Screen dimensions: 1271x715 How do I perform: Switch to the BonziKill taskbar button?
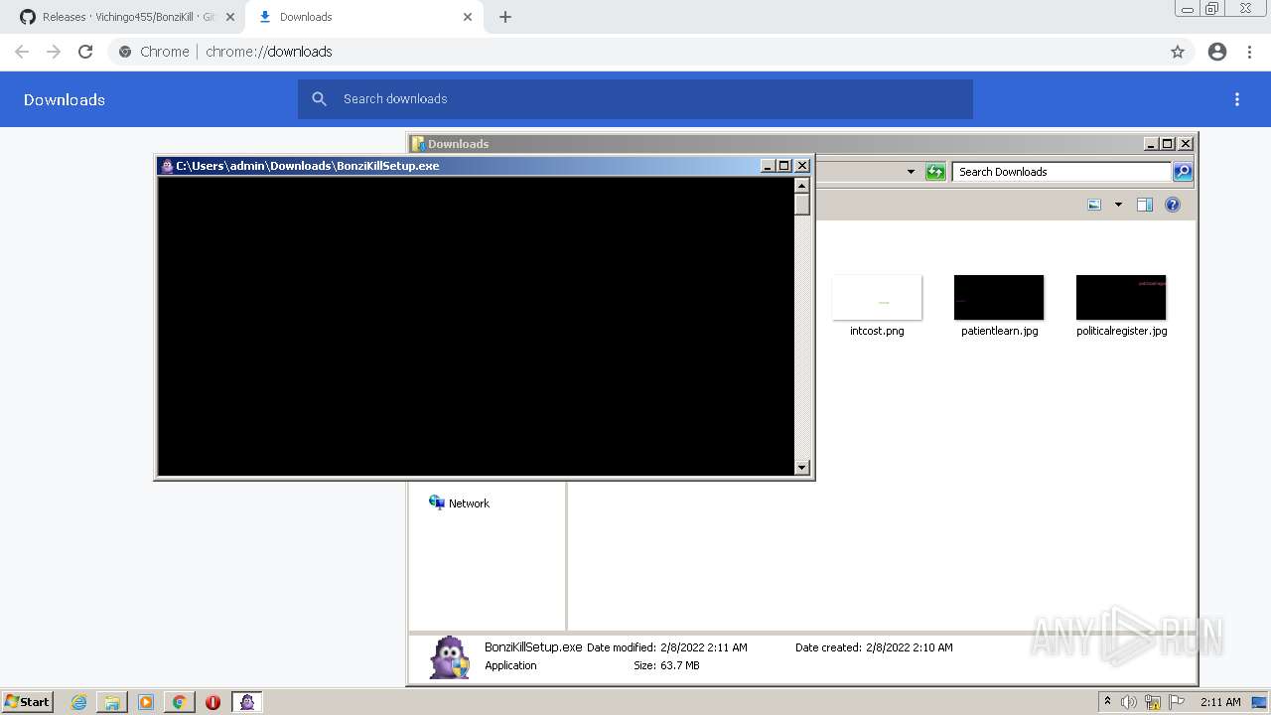pyautogui.click(x=247, y=702)
